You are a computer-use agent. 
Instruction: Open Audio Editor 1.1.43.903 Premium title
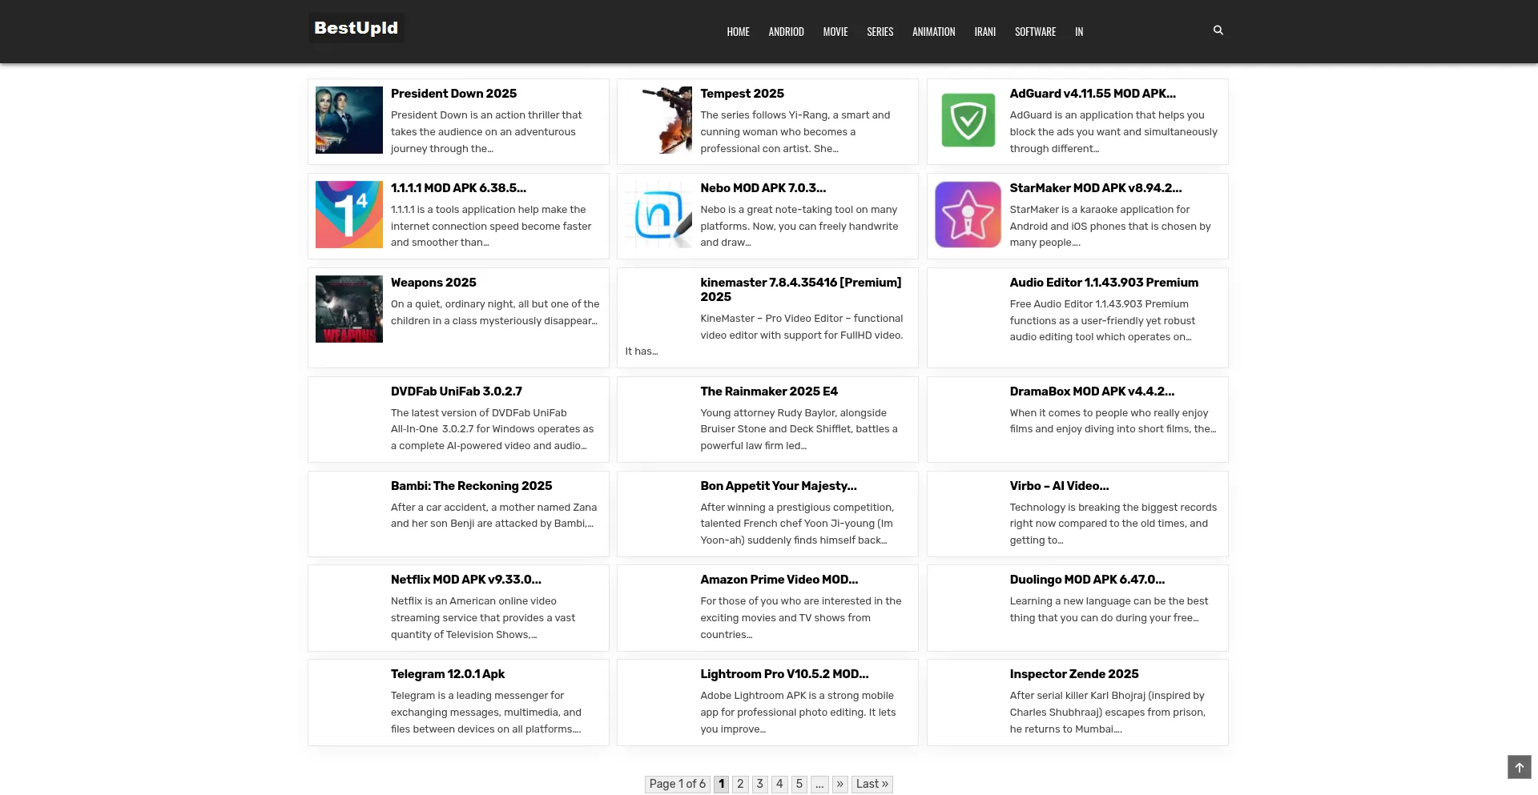click(1104, 283)
